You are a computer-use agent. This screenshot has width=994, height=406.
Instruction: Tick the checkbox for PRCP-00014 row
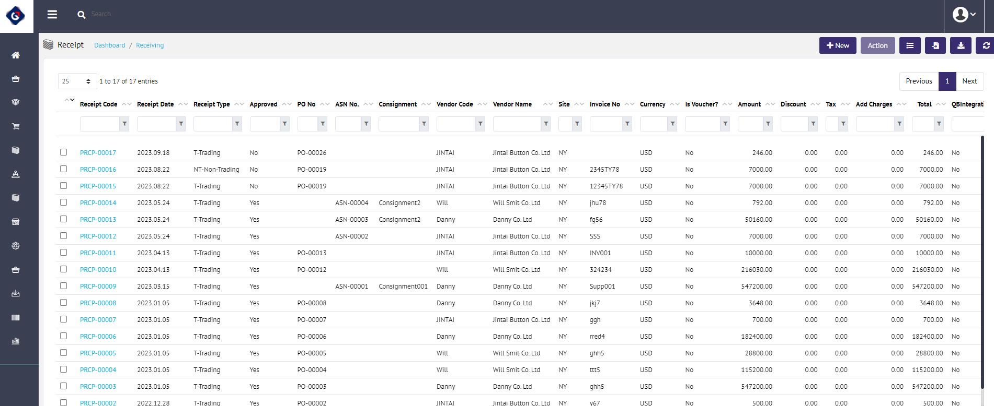(64, 202)
